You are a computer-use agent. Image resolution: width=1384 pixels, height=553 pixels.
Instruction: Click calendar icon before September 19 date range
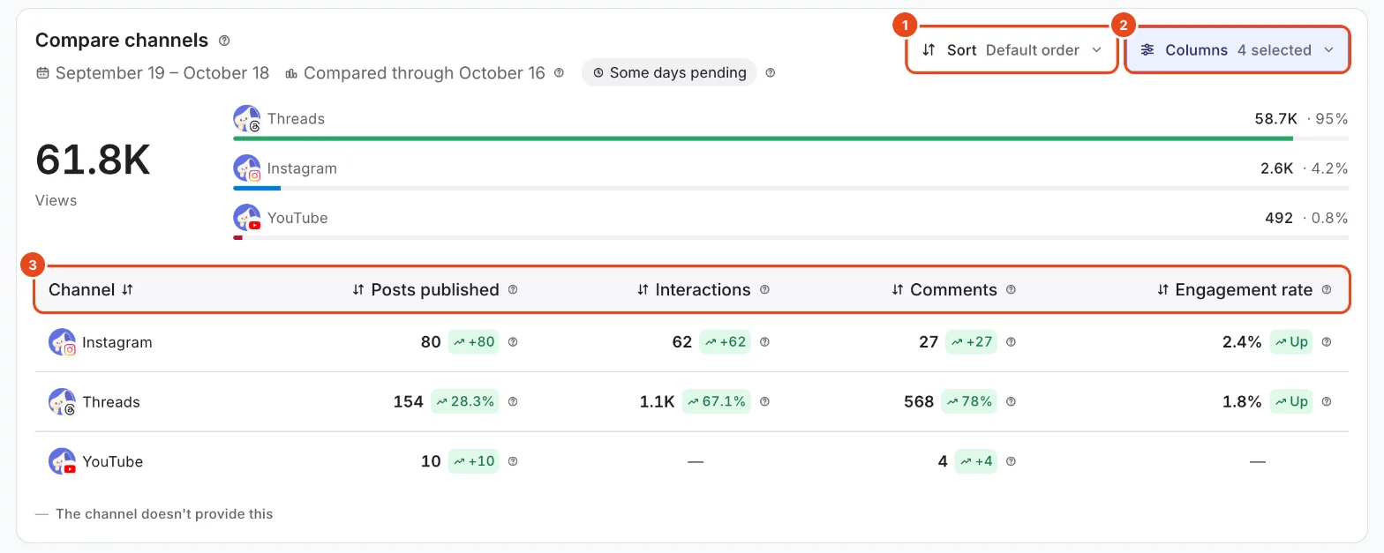(42, 73)
